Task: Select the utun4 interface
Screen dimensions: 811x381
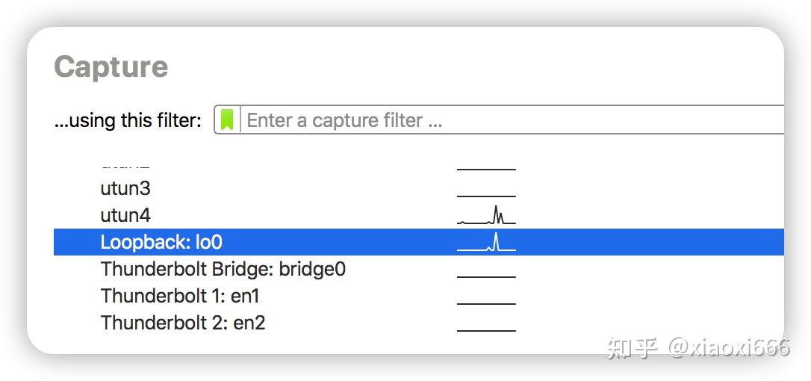Action: [x=125, y=215]
